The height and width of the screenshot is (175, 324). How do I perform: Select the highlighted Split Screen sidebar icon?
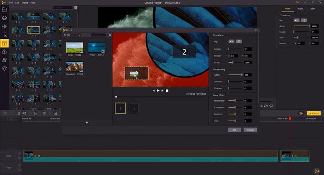pyautogui.click(x=4, y=43)
